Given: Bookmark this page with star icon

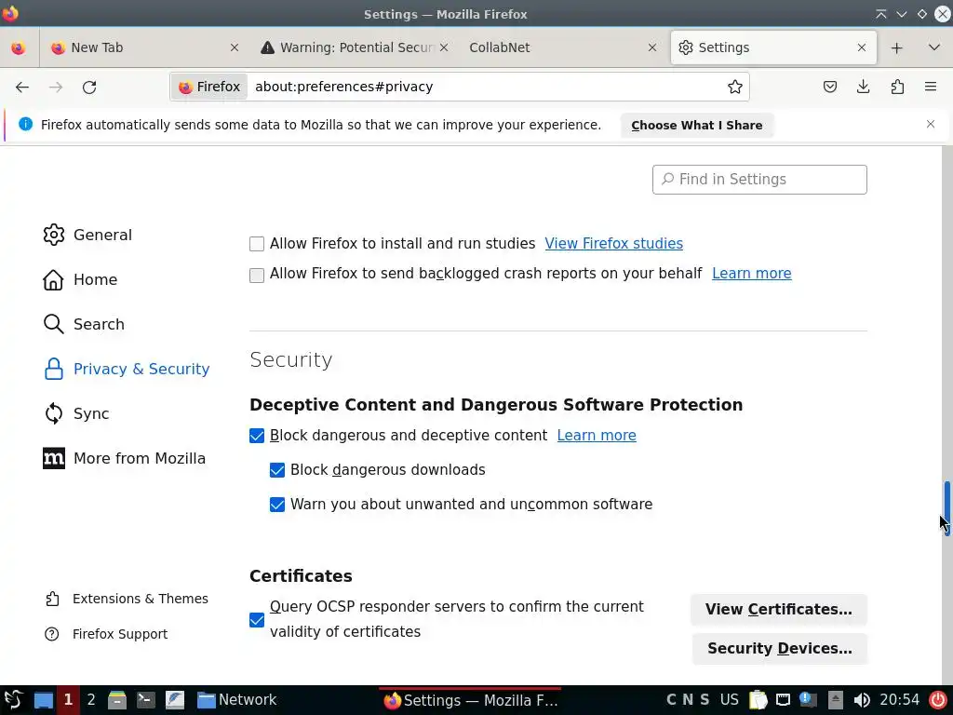Looking at the screenshot, I should pos(735,87).
